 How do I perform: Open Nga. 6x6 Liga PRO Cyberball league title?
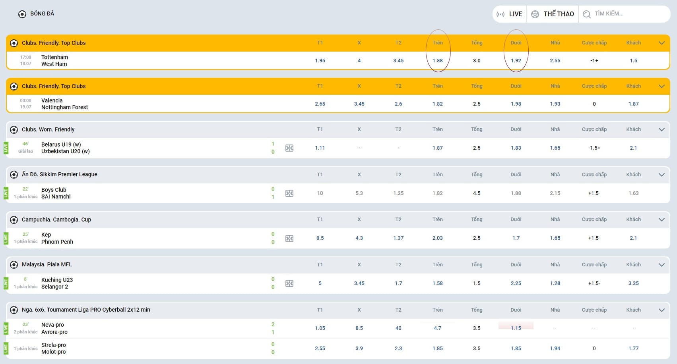click(x=86, y=310)
